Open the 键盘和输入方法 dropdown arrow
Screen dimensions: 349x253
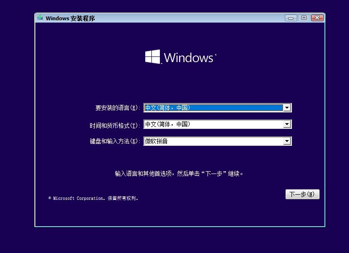point(287,141)
